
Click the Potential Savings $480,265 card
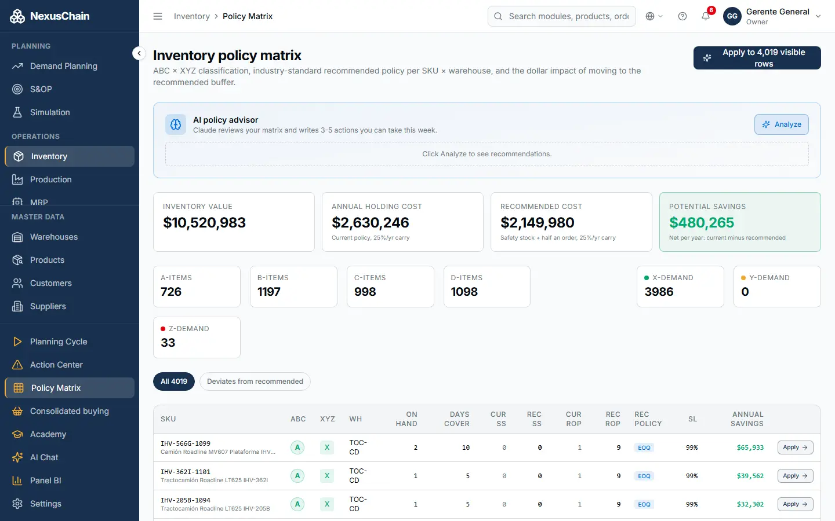740,222
